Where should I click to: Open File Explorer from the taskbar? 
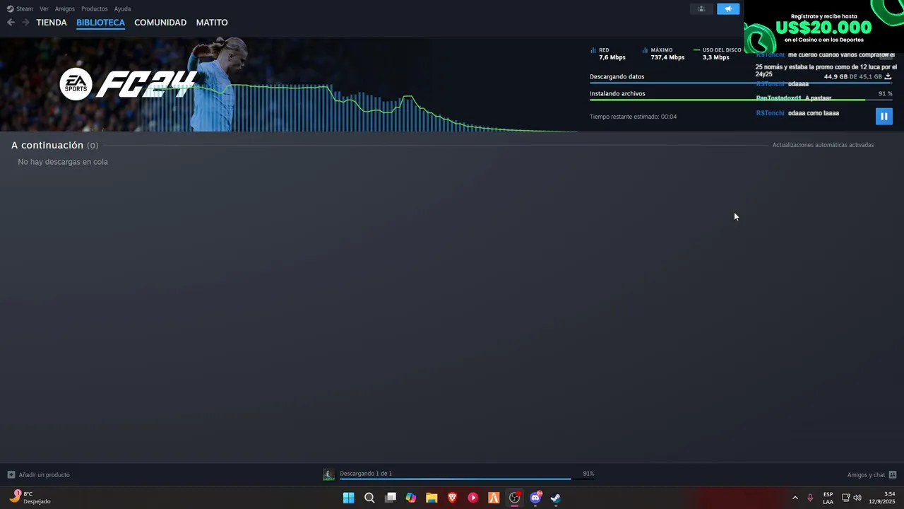tap(432, 498)
